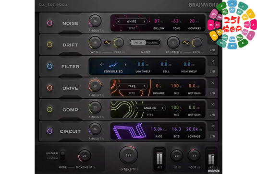257x174 pixels.
Task: Click L/R channel mode on Drift row
Action: coord(212,50)
